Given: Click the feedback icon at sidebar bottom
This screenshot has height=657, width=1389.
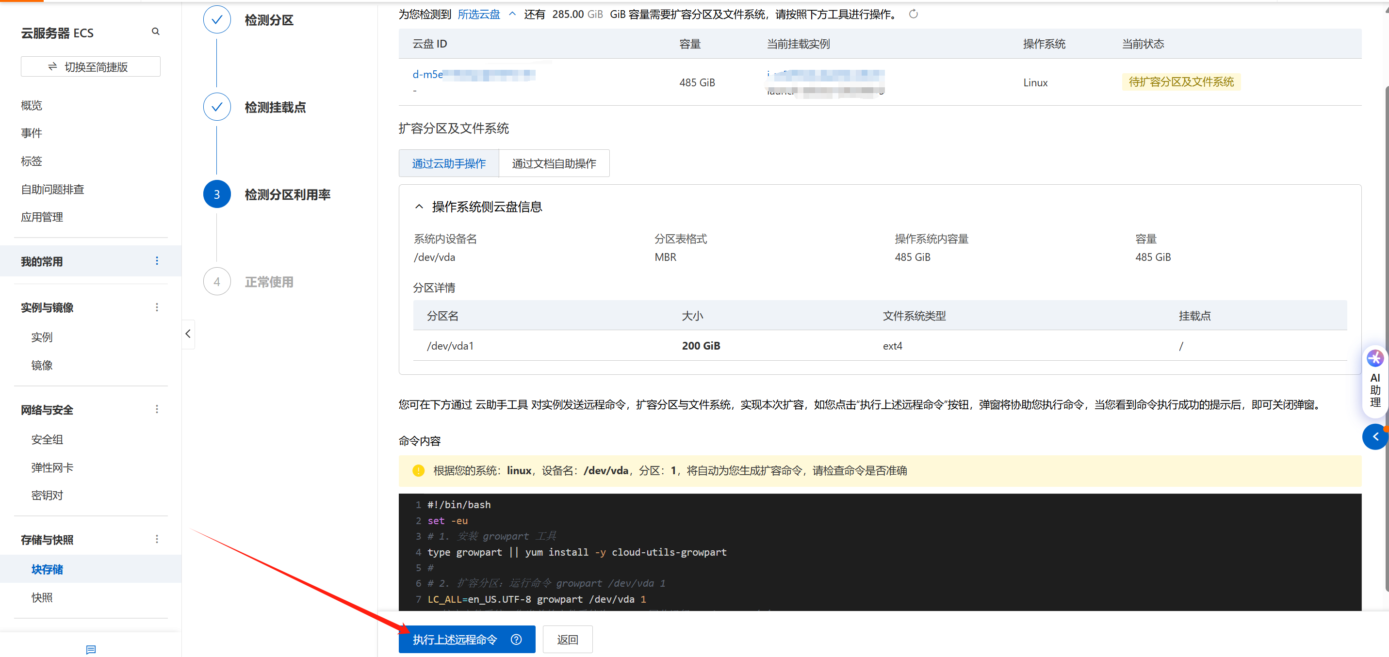Looking at the screenshot, I should click(x=91, y=649).
